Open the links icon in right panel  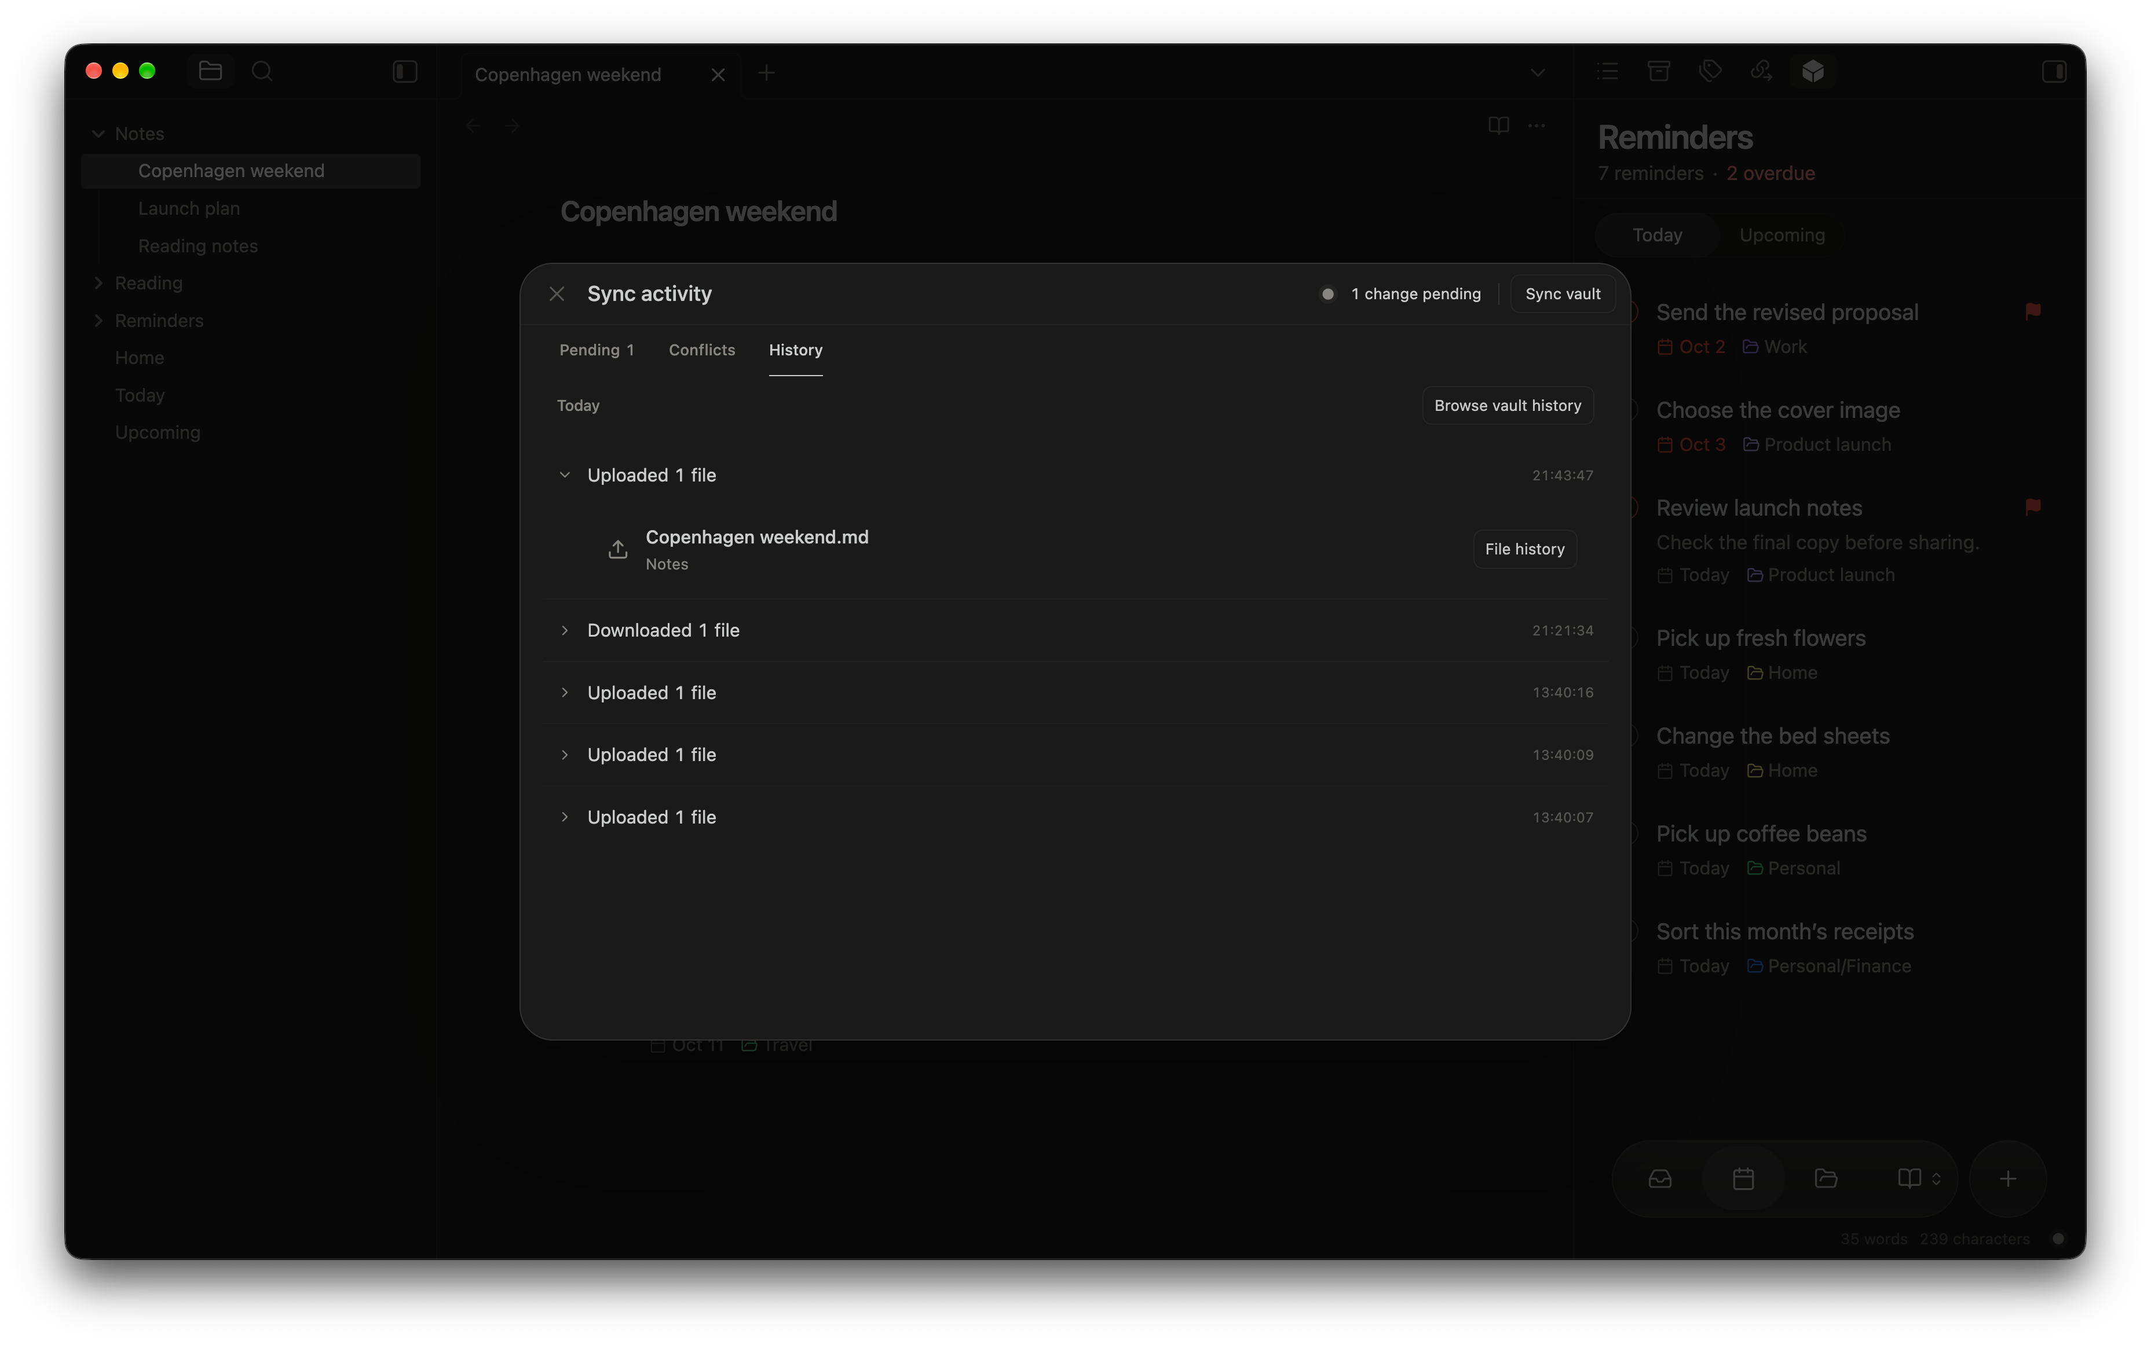point(1760,71)
